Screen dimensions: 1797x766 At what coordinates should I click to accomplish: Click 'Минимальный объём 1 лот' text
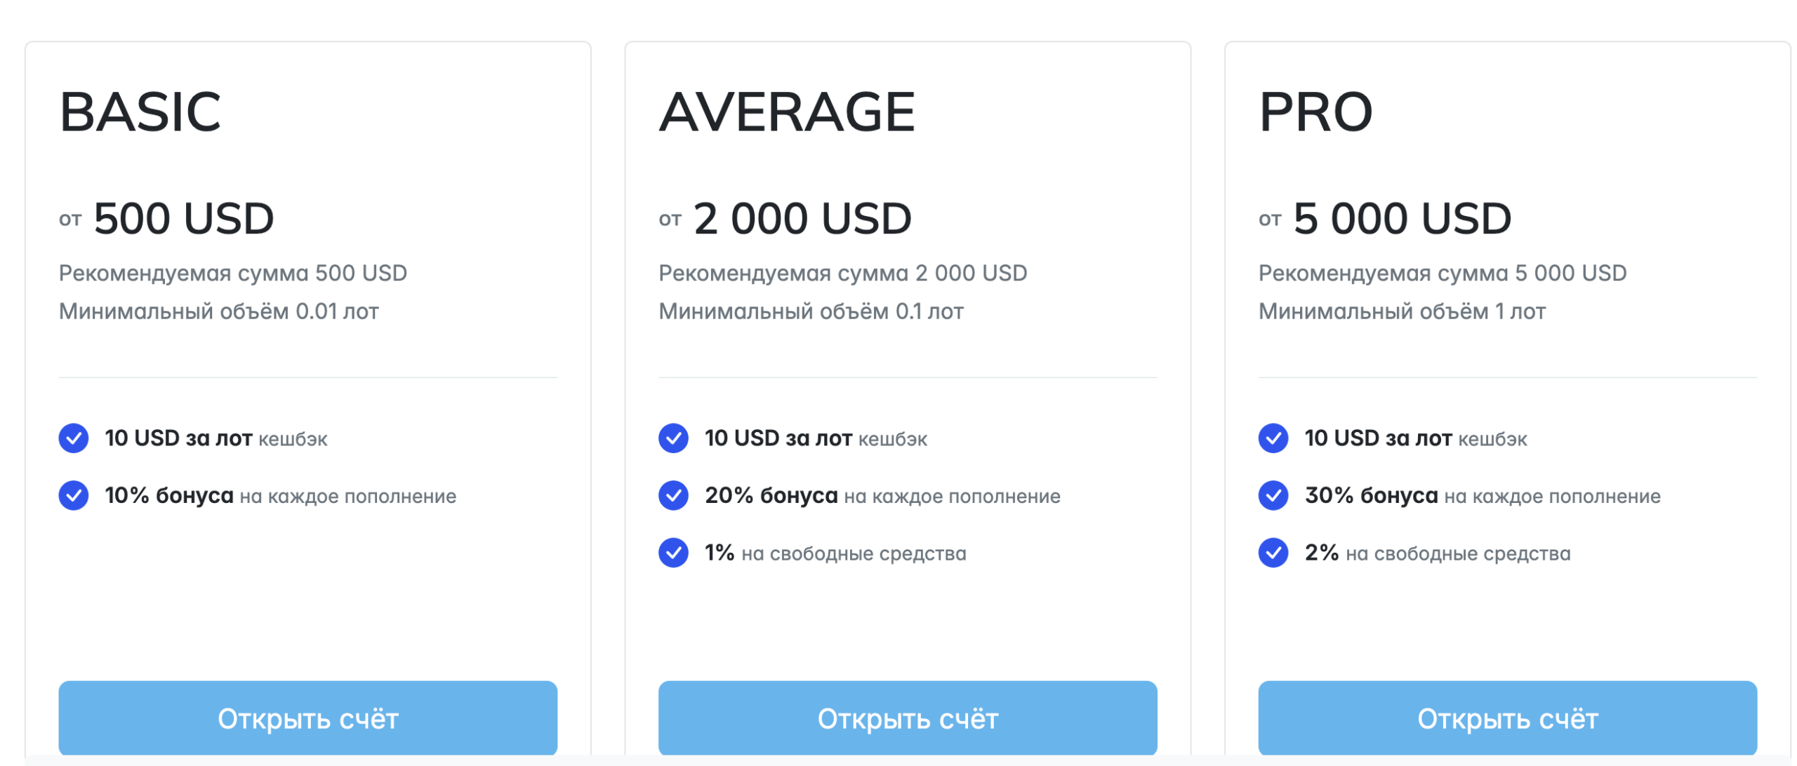tap(1402, 311)
